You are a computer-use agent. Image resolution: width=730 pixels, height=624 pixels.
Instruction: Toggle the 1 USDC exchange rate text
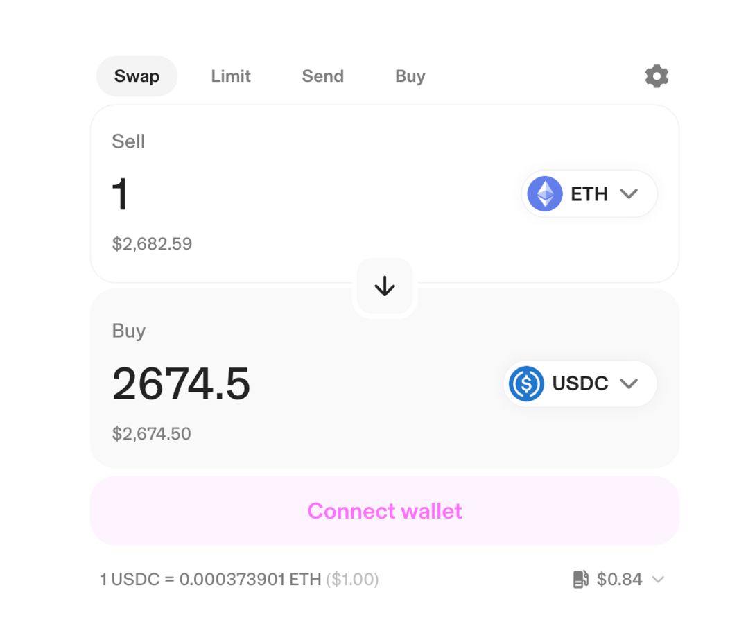[x=239, y=579]
